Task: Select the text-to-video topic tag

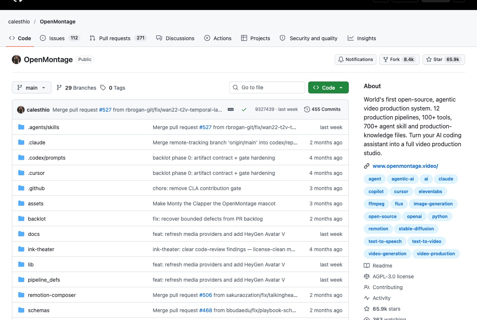Action: pos(427,241)
